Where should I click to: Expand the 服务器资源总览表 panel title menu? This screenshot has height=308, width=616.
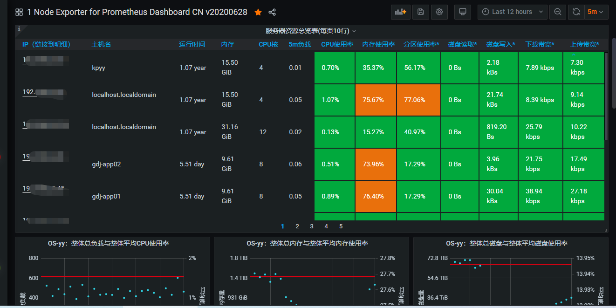point(311,31)
